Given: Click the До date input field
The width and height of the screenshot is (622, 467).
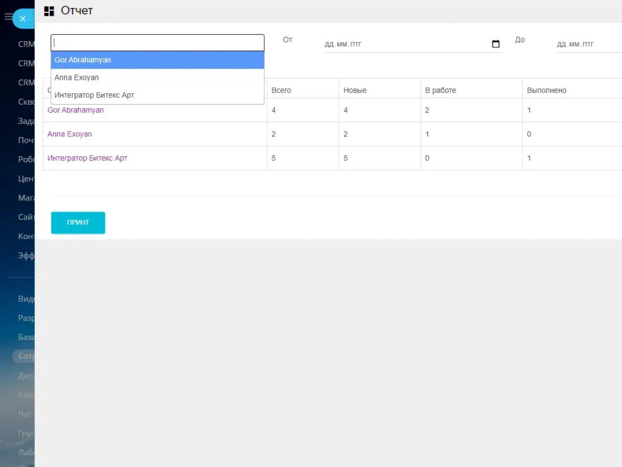Looking at the screenshot, I should click(589, 44).
